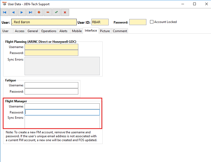Go to the first user record
Screen dimensions: 211x162
pyautogui.click(x=5, y=12)
